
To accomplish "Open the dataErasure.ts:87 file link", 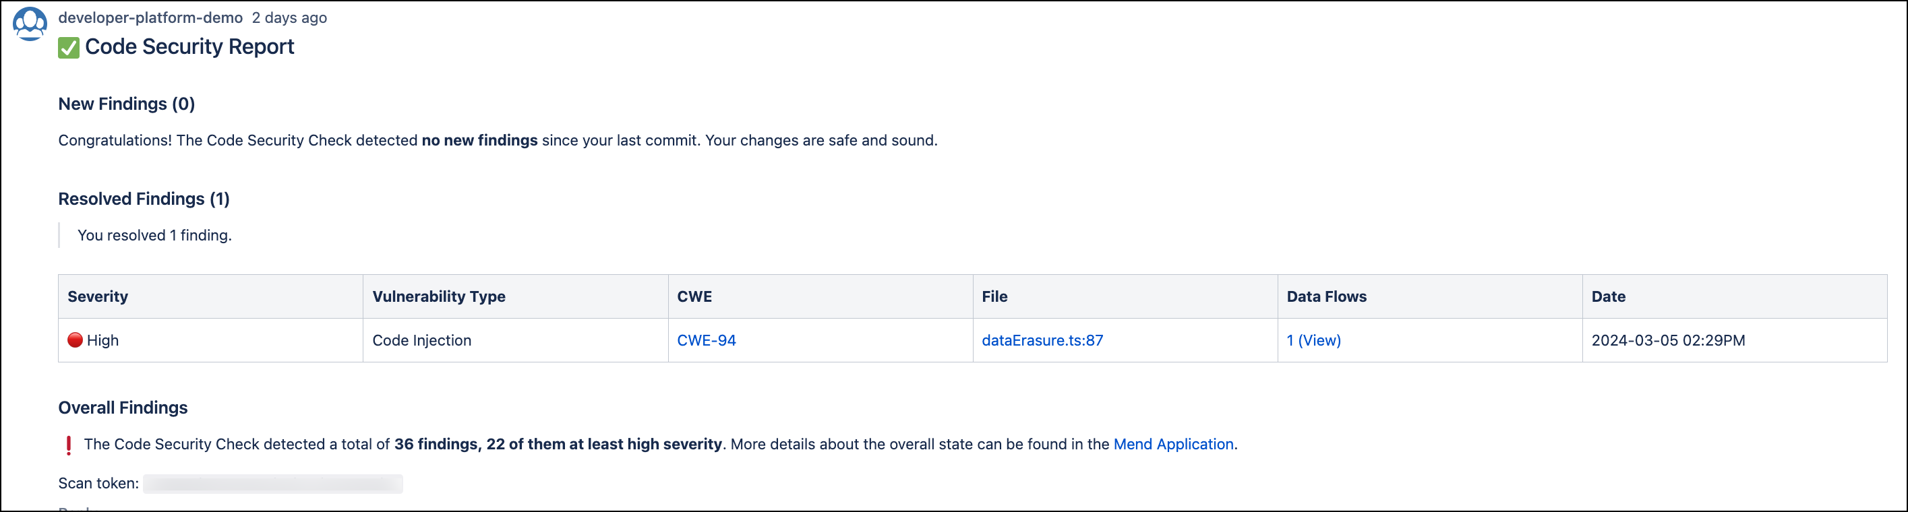I will coord(1042,340).
